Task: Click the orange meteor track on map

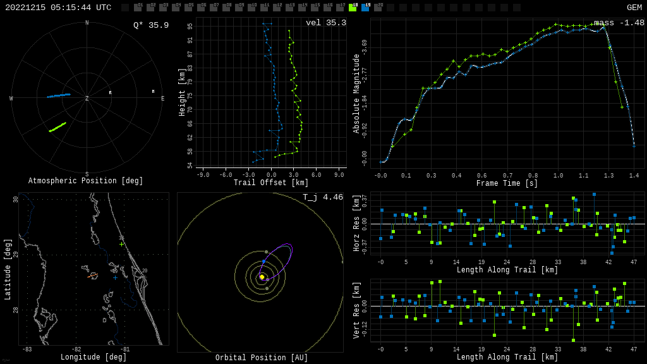Action: [93, 276]
